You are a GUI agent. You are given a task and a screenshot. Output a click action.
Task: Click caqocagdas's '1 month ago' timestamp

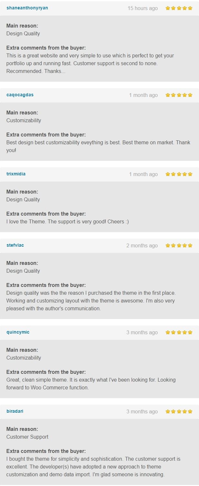[143, 95]
